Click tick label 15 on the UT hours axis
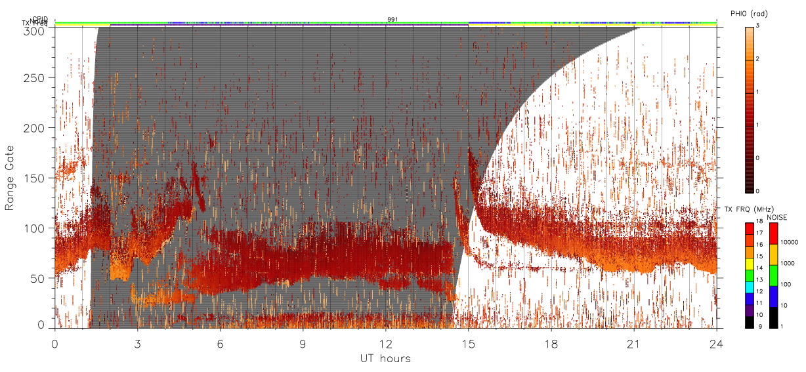This screenshot has height=372, width=806. click(x=468, y=344)
